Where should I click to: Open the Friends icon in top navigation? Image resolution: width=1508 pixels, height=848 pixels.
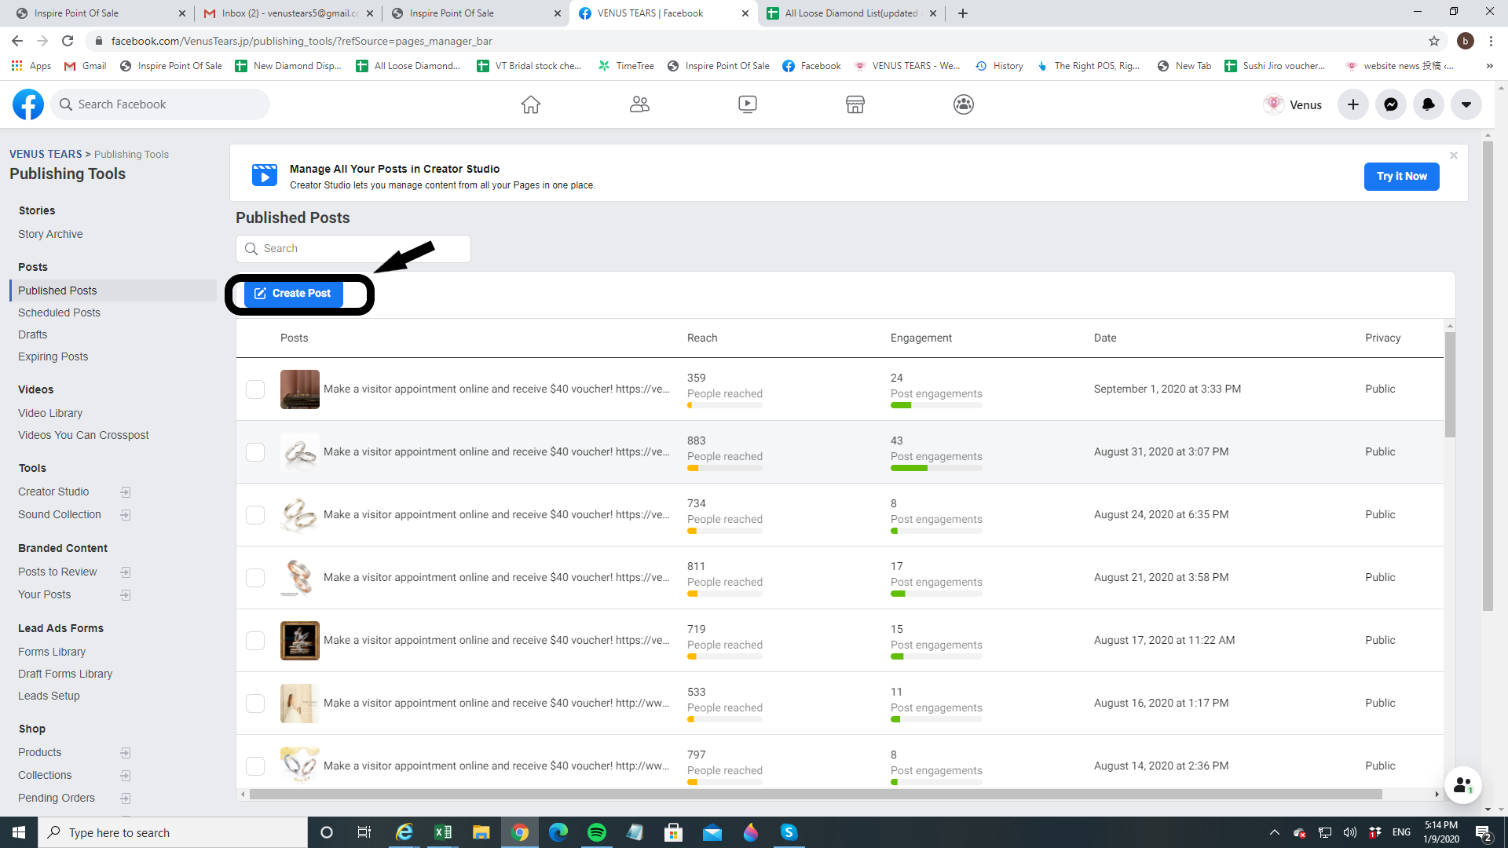click(639, 104)
